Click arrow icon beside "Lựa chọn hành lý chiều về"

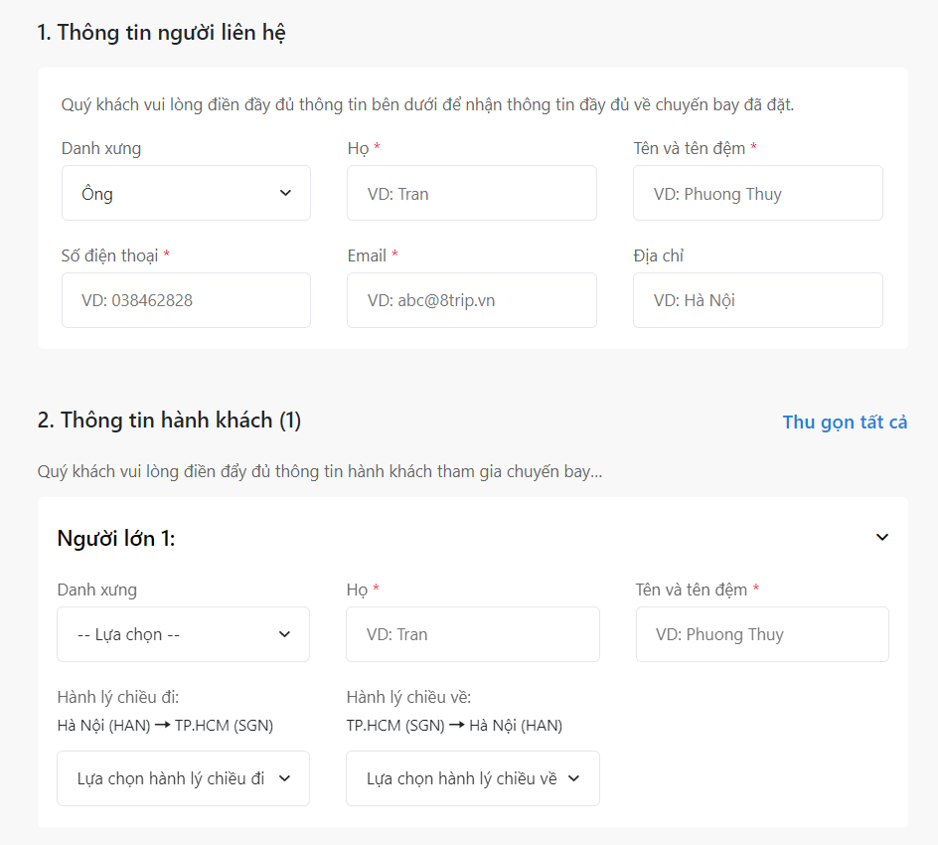(x=573, y=778)
